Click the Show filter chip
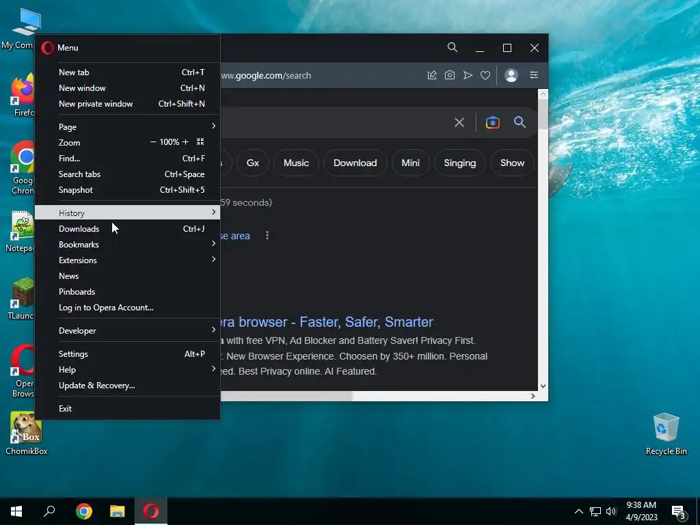 coord(512,163)
